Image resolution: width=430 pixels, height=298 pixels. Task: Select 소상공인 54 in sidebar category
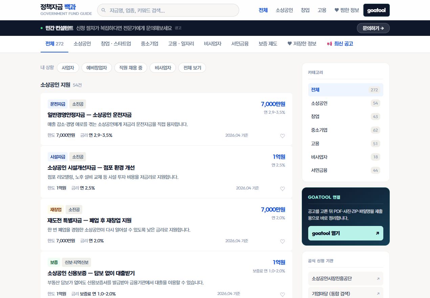tap(345, 103)
